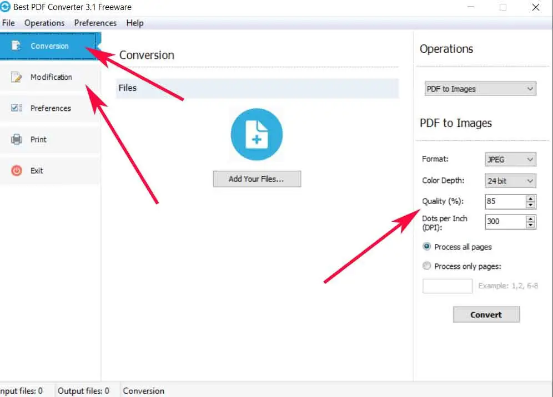Open the Preferences menu in menu bar
This screenshot has height=397, width=553.
pos(95,23)
